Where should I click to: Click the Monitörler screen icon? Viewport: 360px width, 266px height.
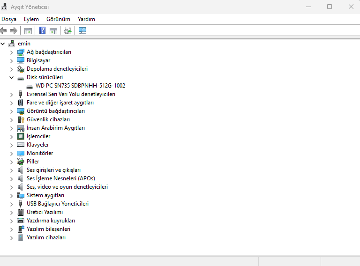(x=21, y=153)
